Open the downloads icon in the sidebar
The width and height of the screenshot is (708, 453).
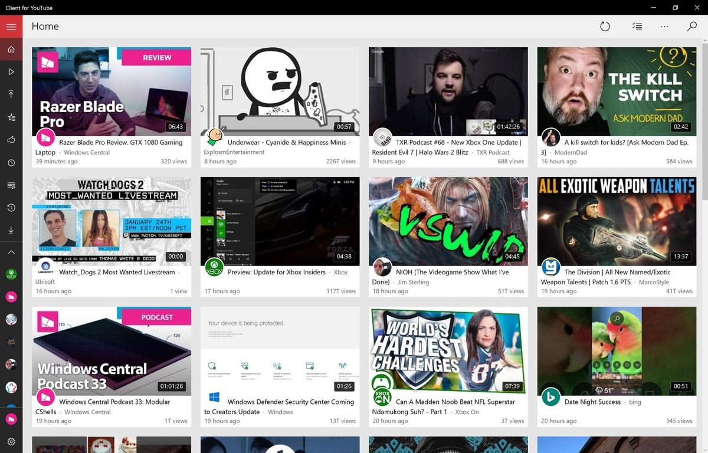[11, 230]
